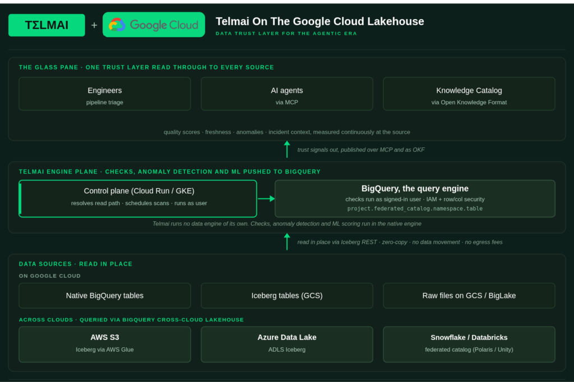Click the Telmai Engine Plane section heading

[169, 171]
